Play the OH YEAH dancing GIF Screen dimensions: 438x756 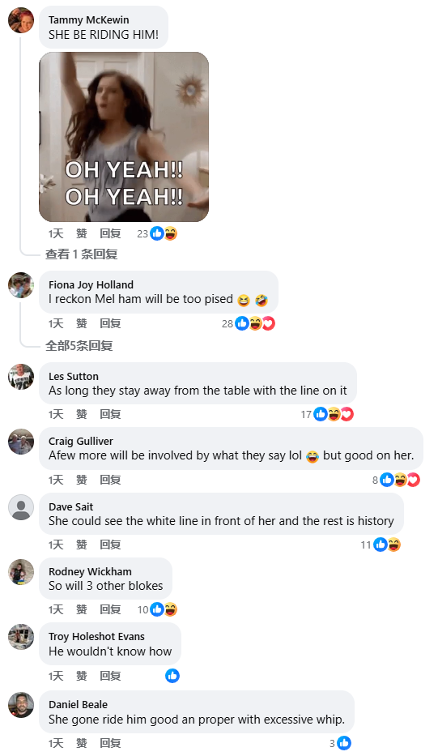(x=124, y=137)
